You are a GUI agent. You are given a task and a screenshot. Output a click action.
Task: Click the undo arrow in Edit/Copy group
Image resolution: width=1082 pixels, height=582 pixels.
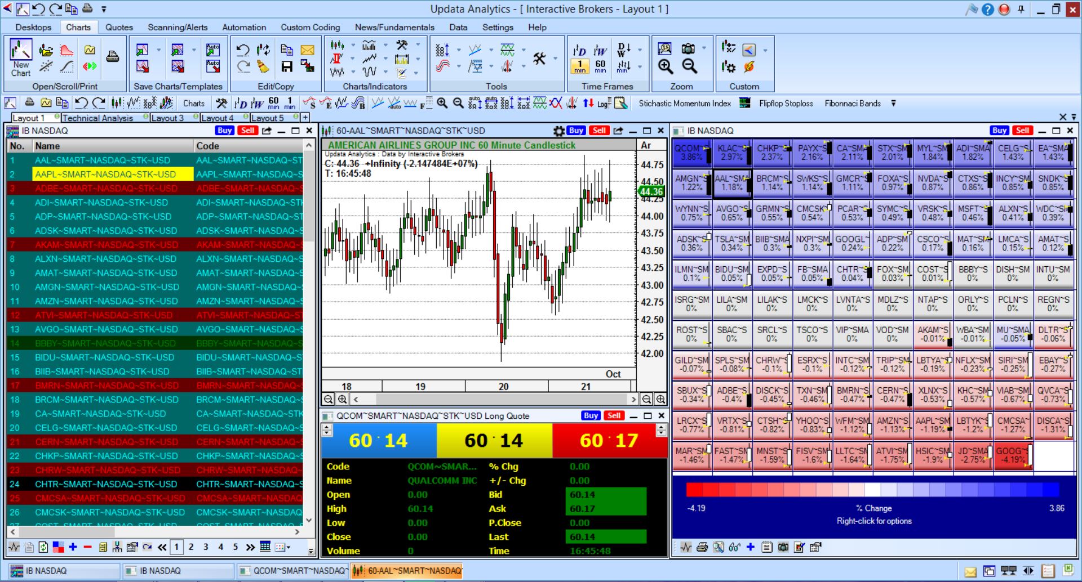coord(243,50)
